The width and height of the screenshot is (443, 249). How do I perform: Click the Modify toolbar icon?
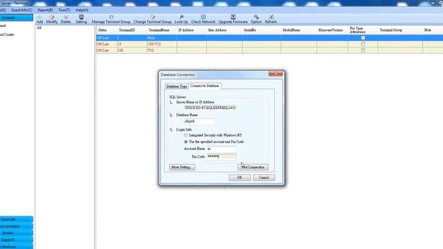(52, 19)
